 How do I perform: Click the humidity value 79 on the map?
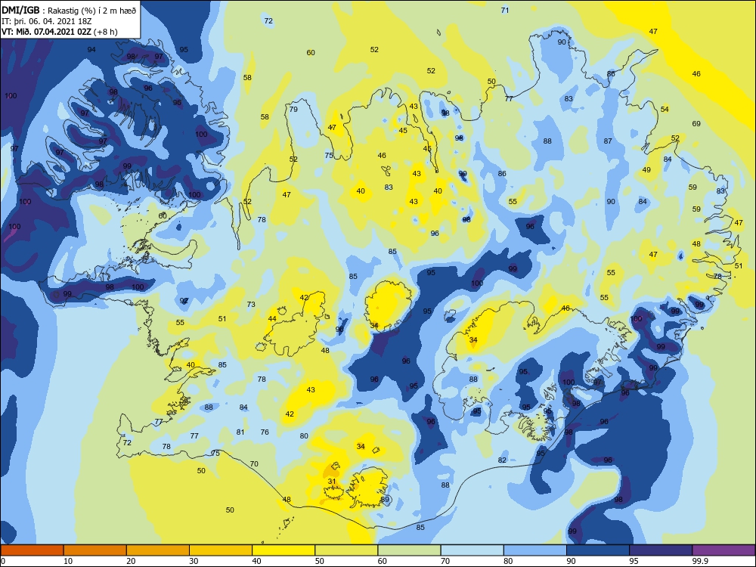[x=293, y=110]
